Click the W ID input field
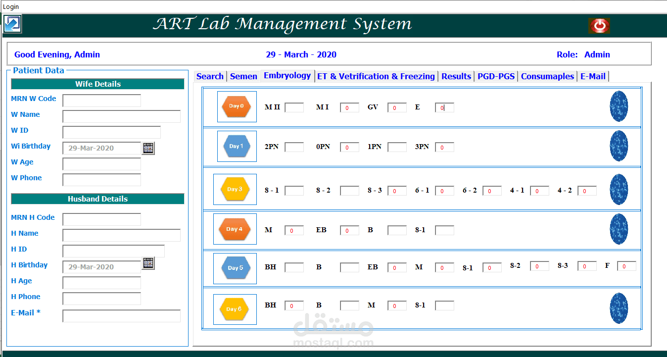The width and height of the screenshot is (667, 357). (112, 132)
